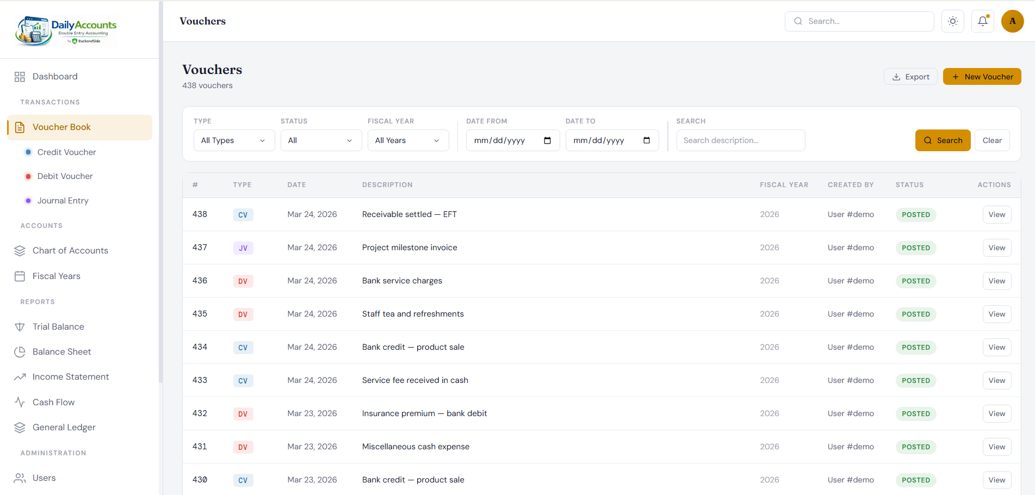The height and width of the screenshot is (495, 1035).
Task: Open the Voucher Book document icon
Action: (x=20, y=127)
